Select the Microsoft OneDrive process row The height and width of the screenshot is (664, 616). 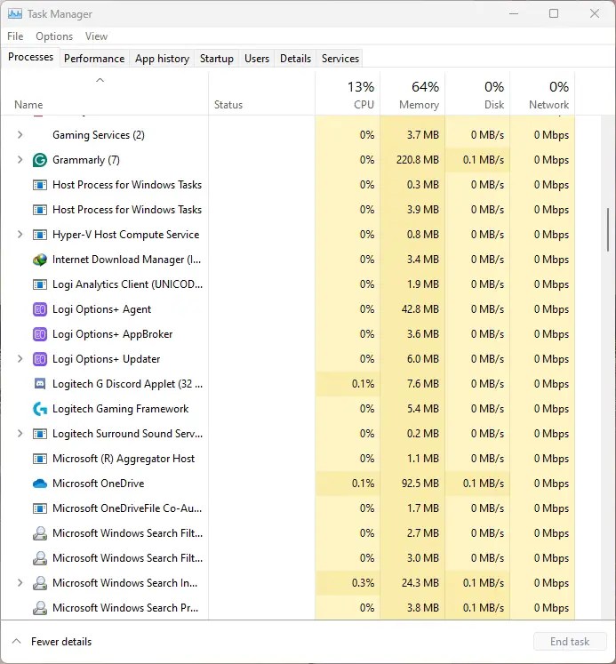click(288, 484)
